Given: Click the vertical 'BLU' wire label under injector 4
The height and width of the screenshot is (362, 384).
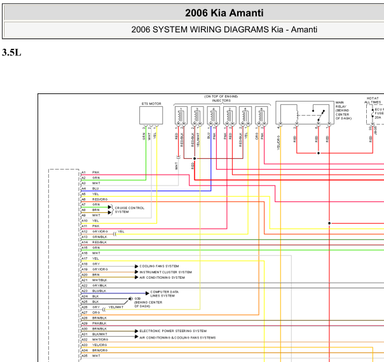Looking at the screenshot, I should click(x=209, y=136).
